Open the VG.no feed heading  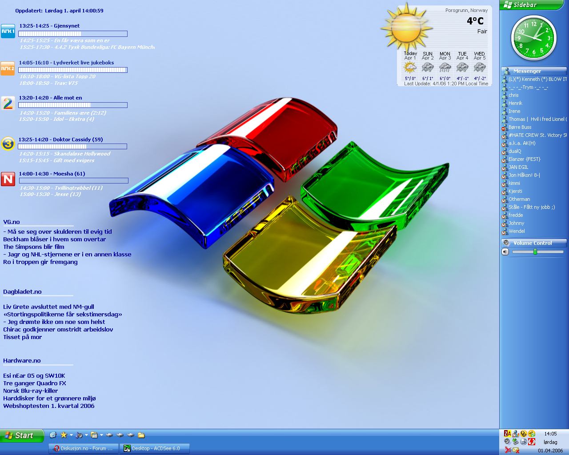[12, 222]
